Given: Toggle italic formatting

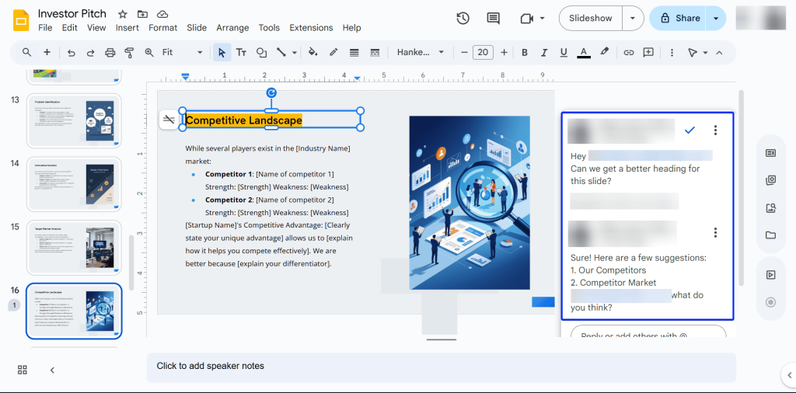Looking at the screenshot, I should tap(544, 53).
